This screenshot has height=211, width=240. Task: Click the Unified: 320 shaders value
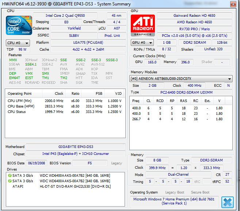click(213, 49)
